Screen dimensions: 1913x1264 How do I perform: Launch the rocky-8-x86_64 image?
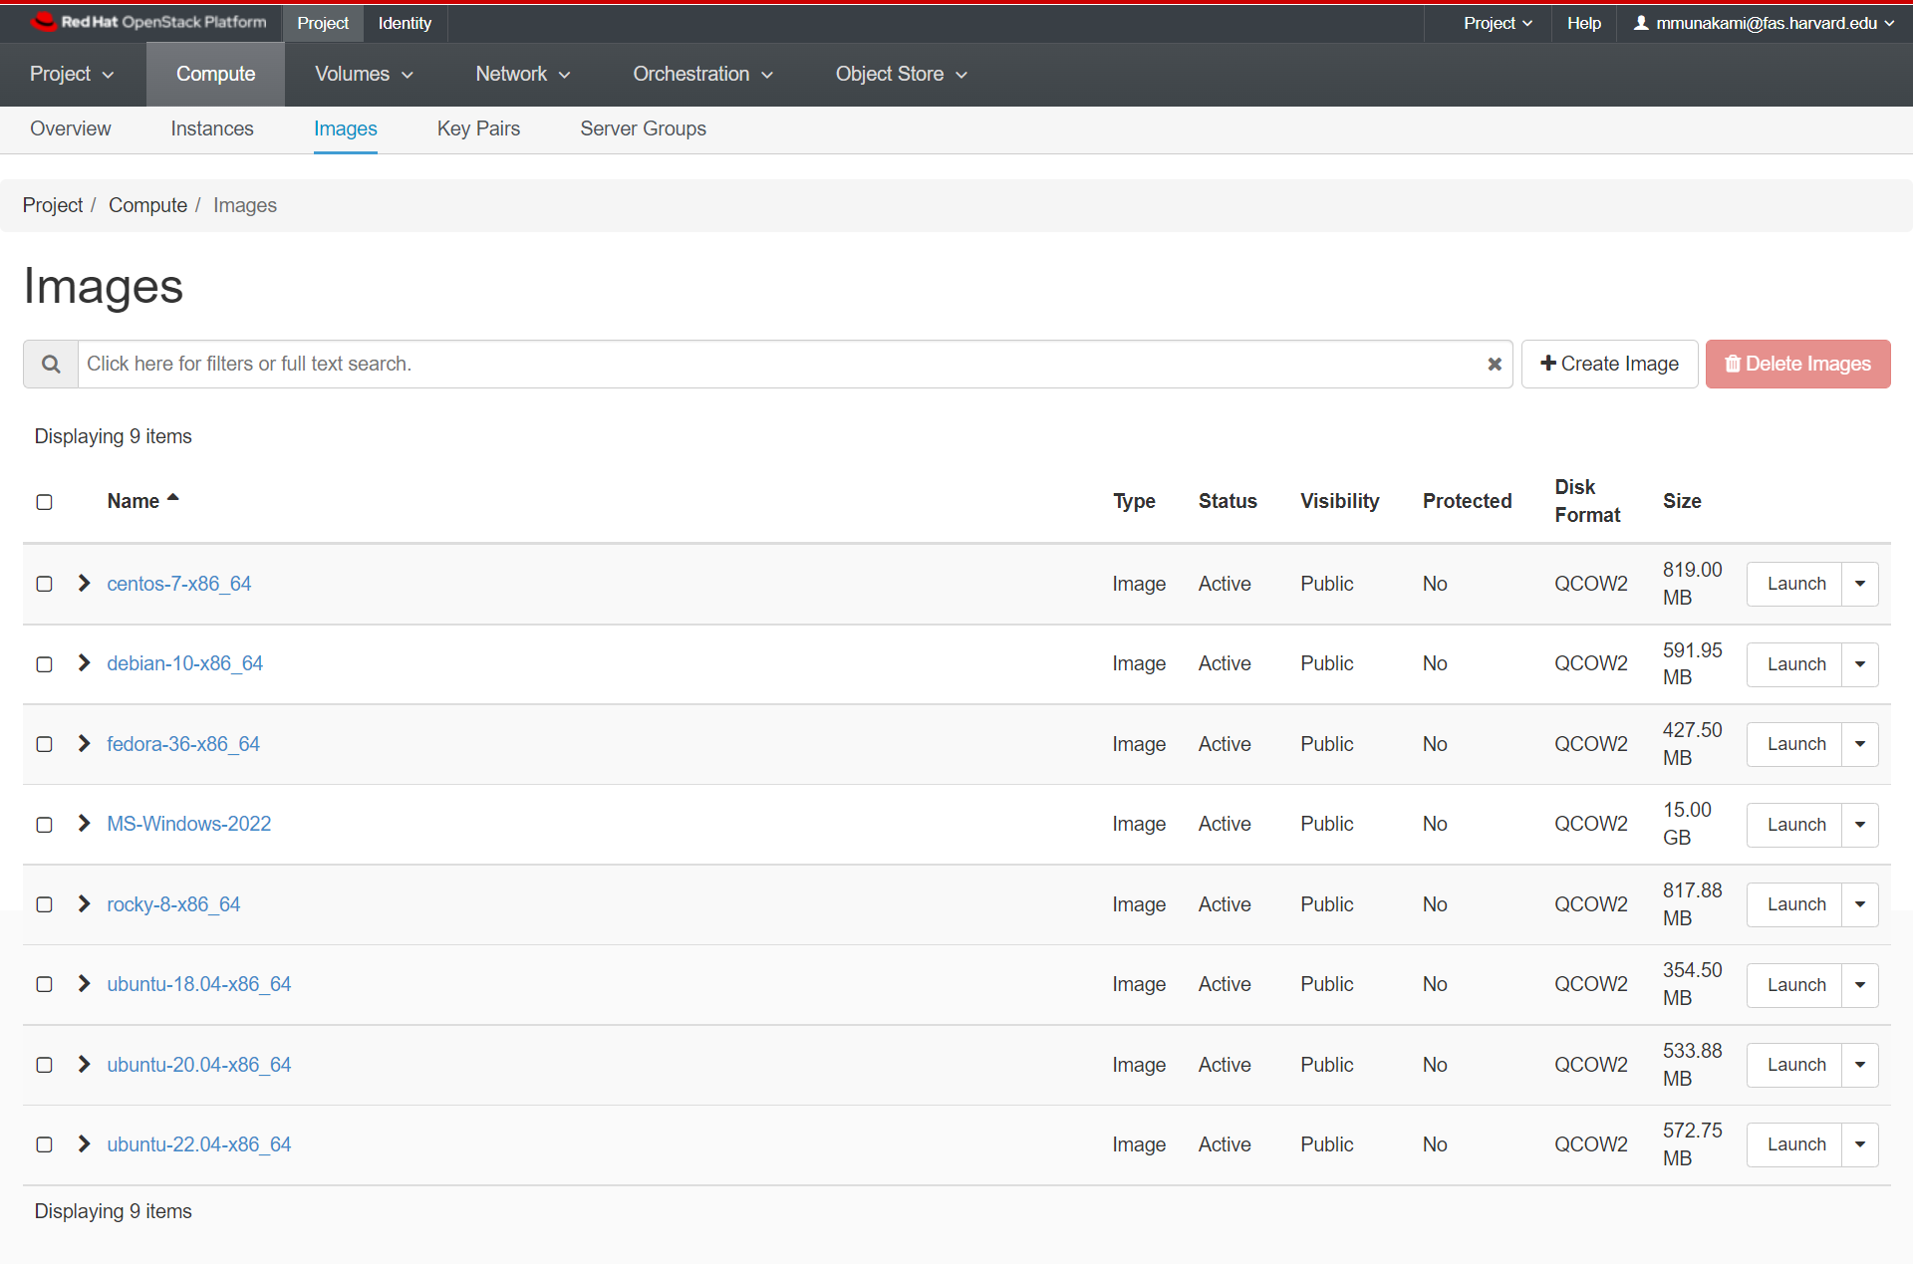pyautogui.click(x=1795, y=904)
